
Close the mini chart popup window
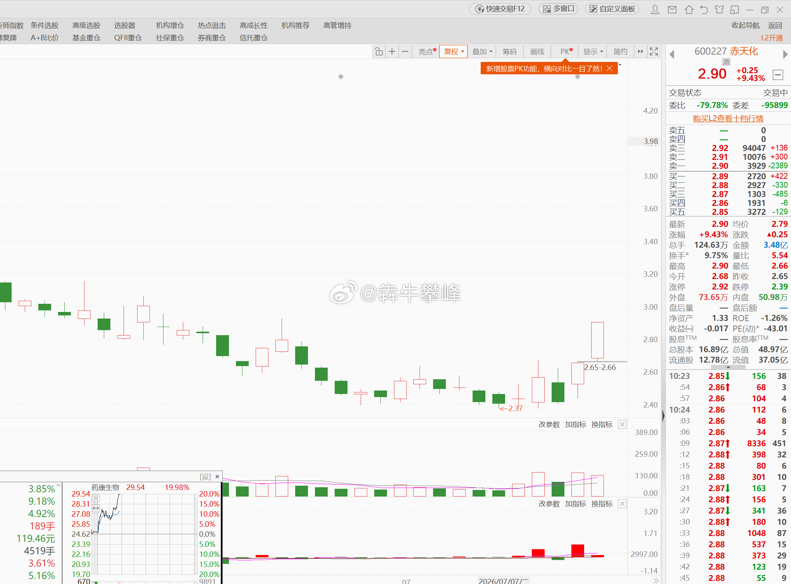[217, 477]
